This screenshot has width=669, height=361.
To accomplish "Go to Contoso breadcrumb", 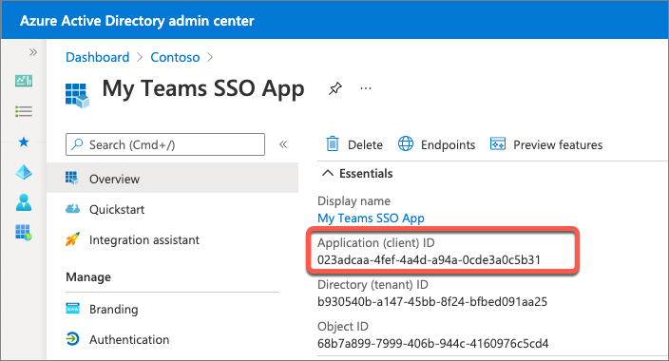I will tap(175, 57).
